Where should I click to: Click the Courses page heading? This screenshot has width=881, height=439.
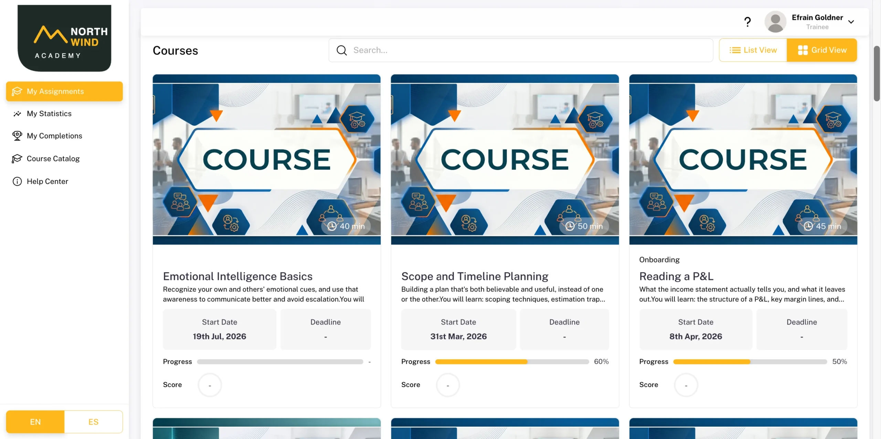[x=176, y=51]
